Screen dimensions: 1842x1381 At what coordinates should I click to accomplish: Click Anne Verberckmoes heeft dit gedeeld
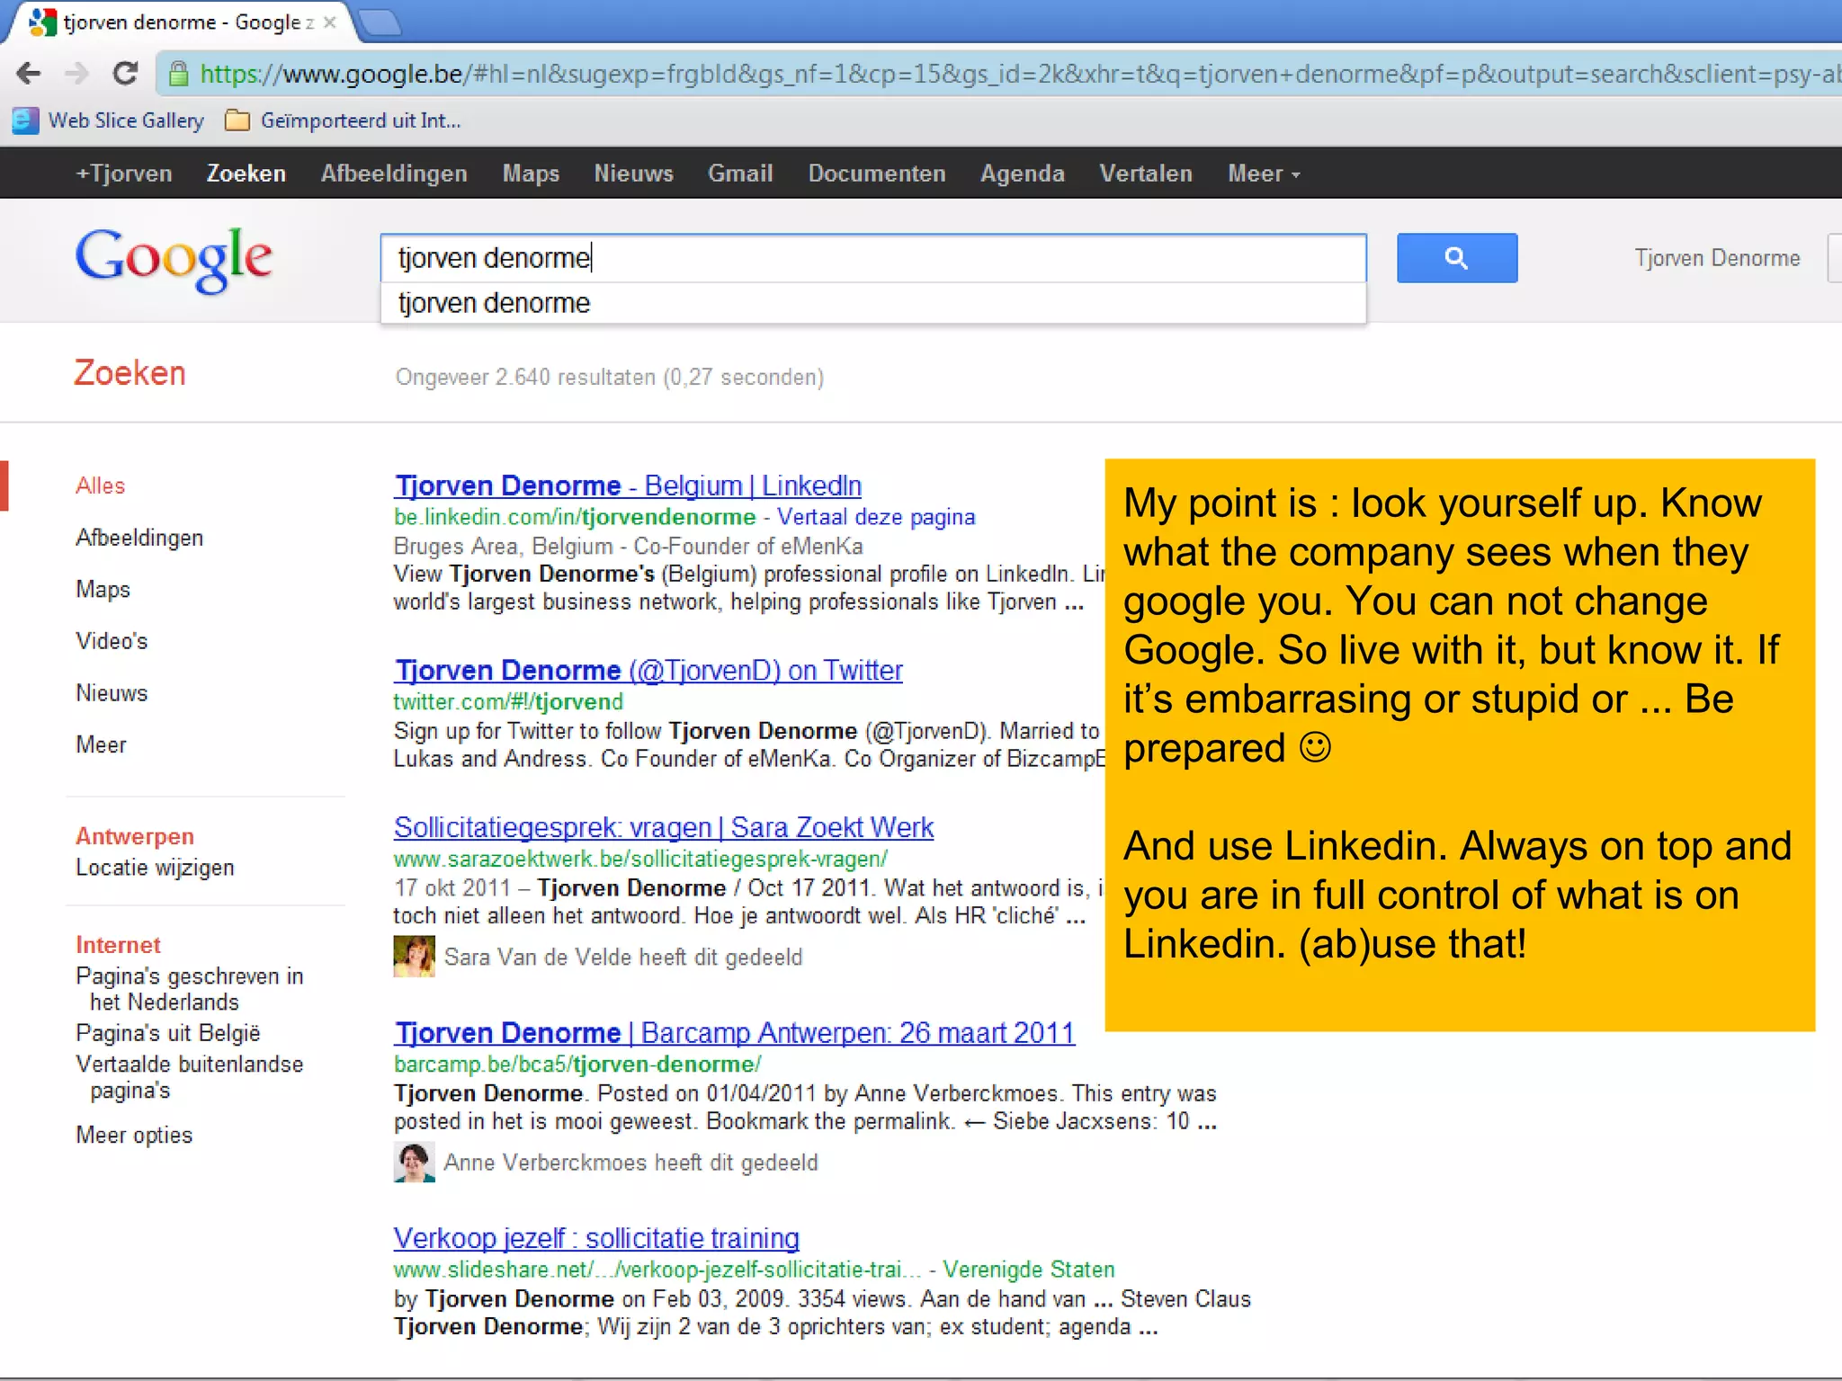631,1163
